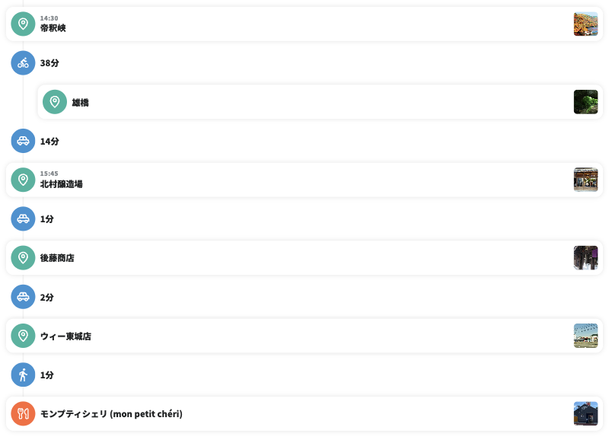The height and width of the screenshot is (440, 609).
Task: Open the モンプティシェリ photo thumbnail
Action: (x=585, y=413)
